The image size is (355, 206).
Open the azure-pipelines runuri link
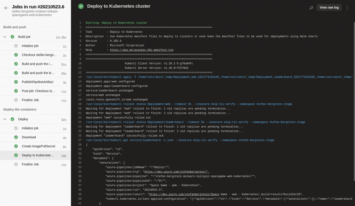point(184,195)
